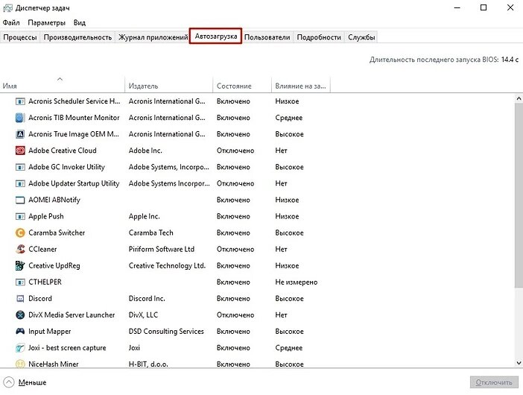
Task: Click Среднее impact for Acronis TIB Mounter
Action: 289,118
